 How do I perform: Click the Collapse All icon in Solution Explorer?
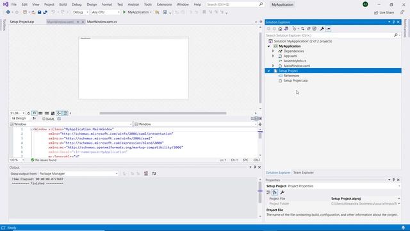(x=309, y=29)
